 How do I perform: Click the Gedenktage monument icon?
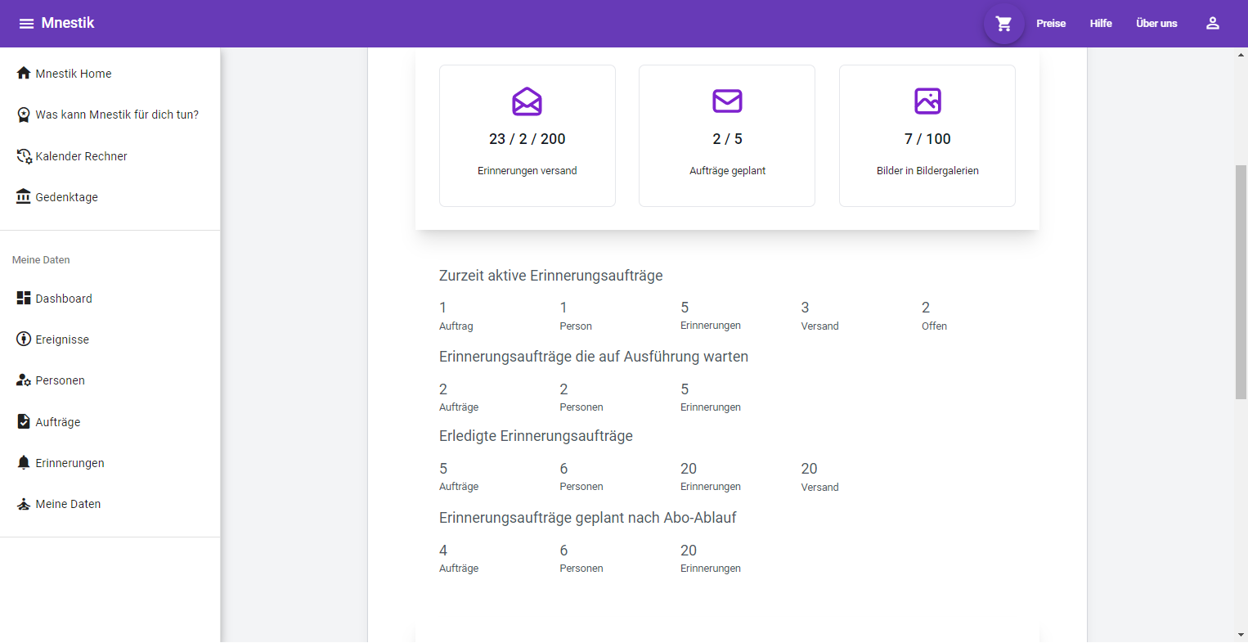[x=24, y=197]
